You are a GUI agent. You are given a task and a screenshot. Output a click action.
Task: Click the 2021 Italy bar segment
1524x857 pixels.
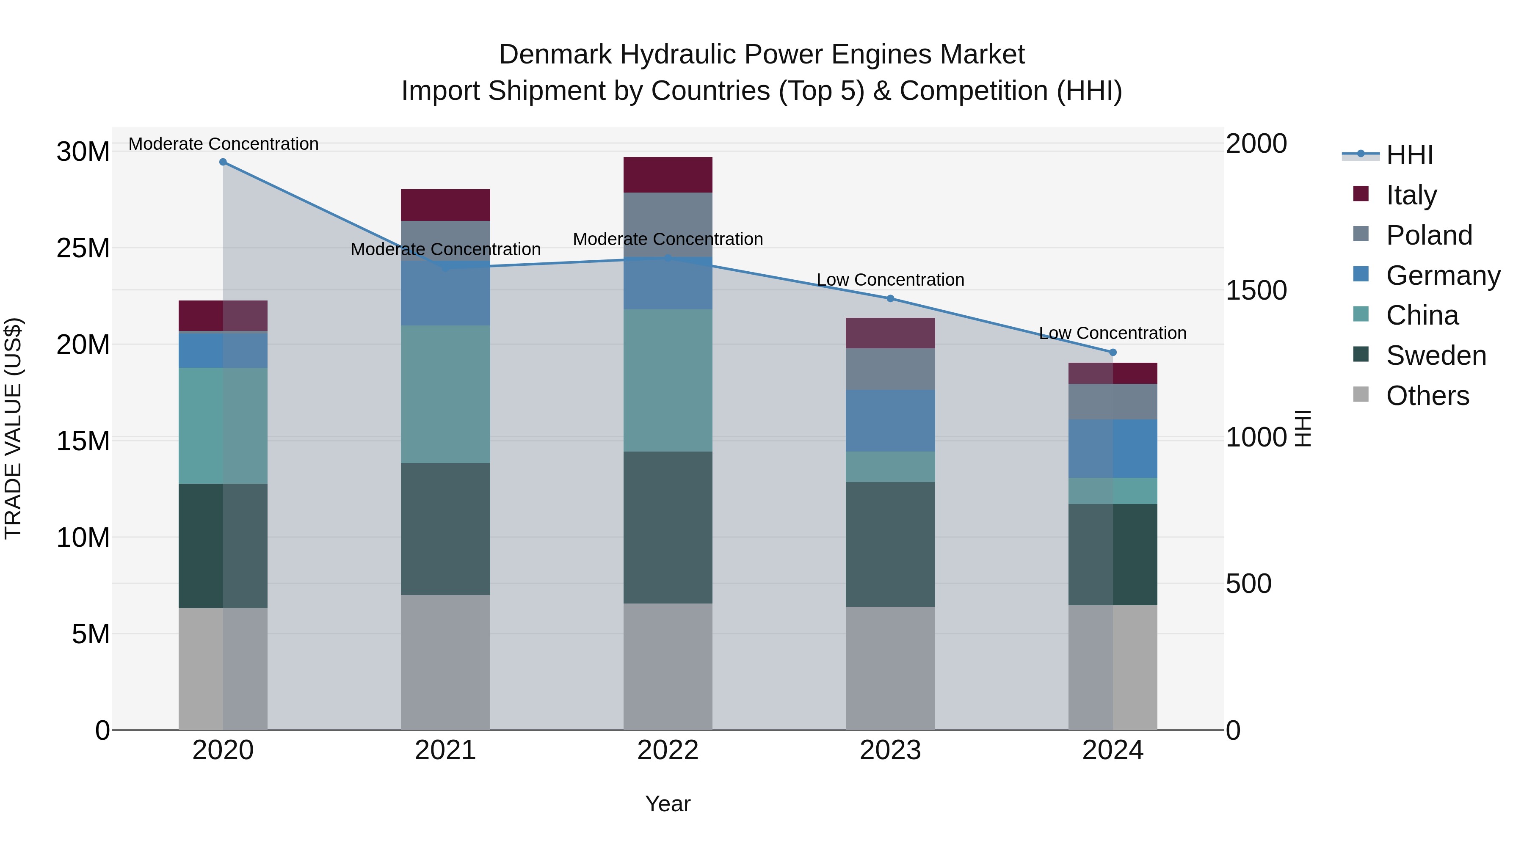445,205
